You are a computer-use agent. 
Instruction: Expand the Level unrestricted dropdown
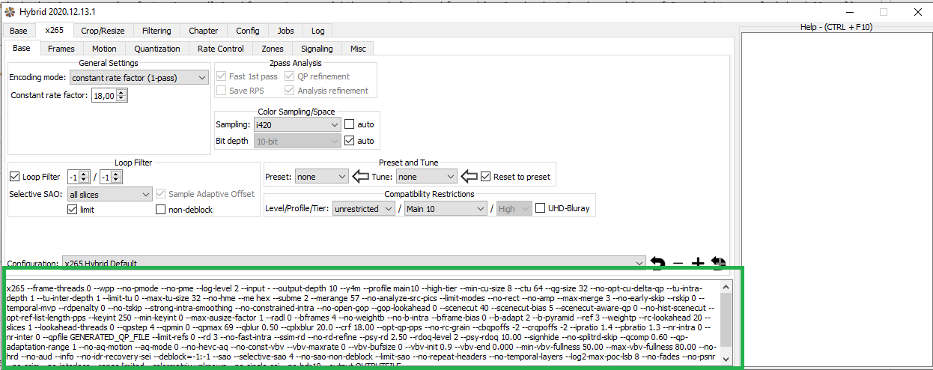364,209
